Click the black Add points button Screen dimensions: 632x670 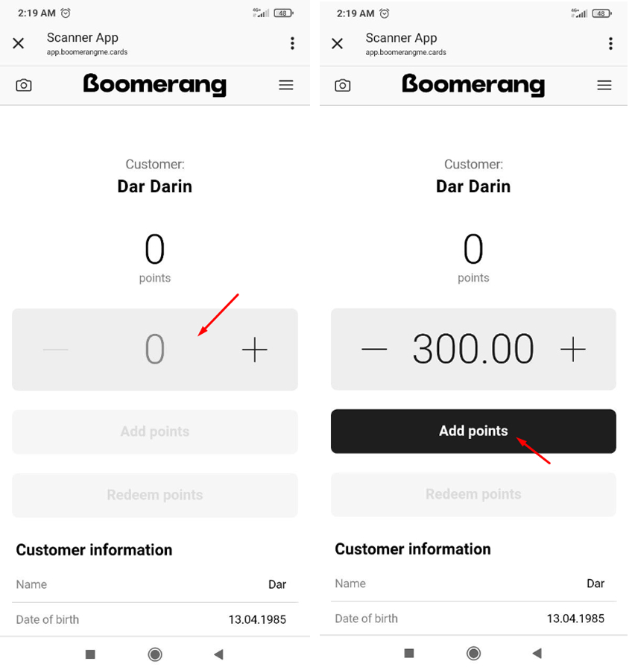[x=473, y=431]
